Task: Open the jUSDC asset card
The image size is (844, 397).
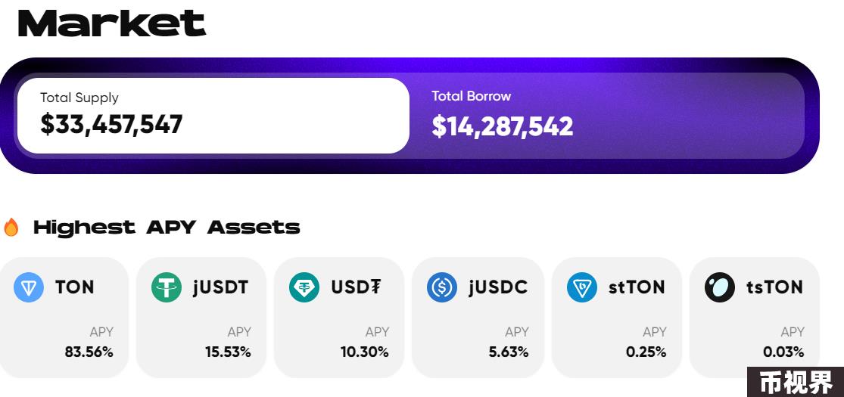Action: click(478, 318)
